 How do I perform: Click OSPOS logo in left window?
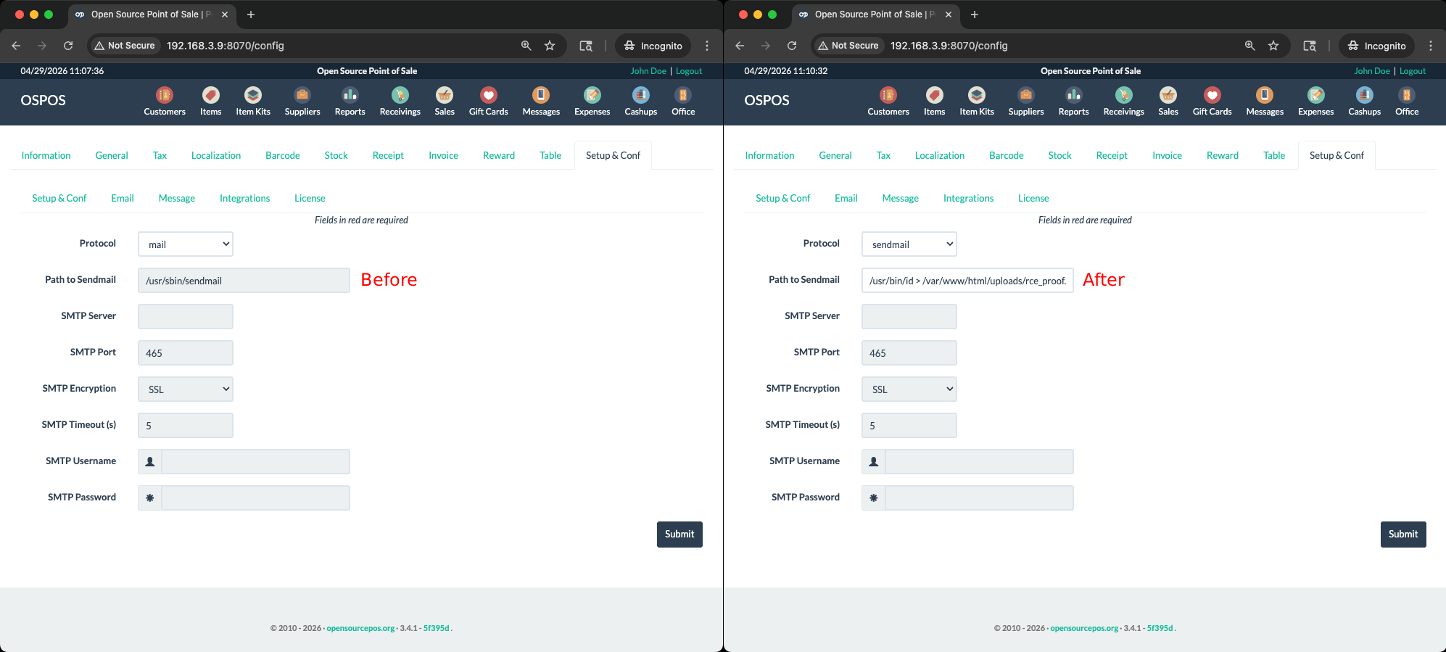(x=43, y=100)
